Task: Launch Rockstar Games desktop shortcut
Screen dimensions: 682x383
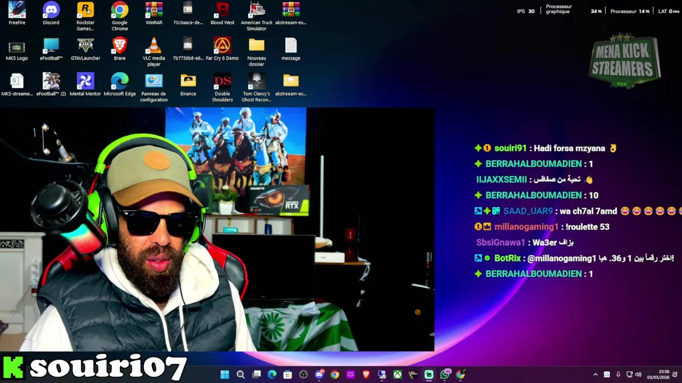Action: pyautogui.click(x=85, y=16)
